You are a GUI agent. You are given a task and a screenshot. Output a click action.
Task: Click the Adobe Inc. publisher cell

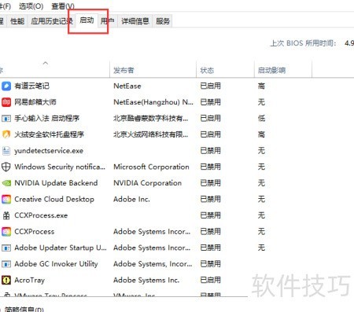coord(131,200)
